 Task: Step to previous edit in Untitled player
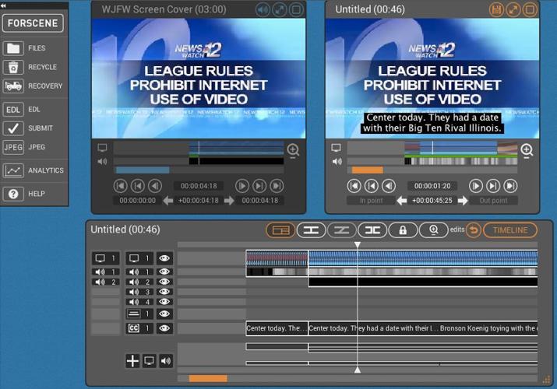[372, 186]
